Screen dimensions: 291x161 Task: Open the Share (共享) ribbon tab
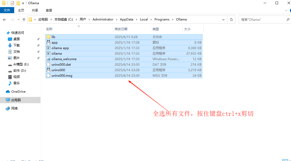35,11
